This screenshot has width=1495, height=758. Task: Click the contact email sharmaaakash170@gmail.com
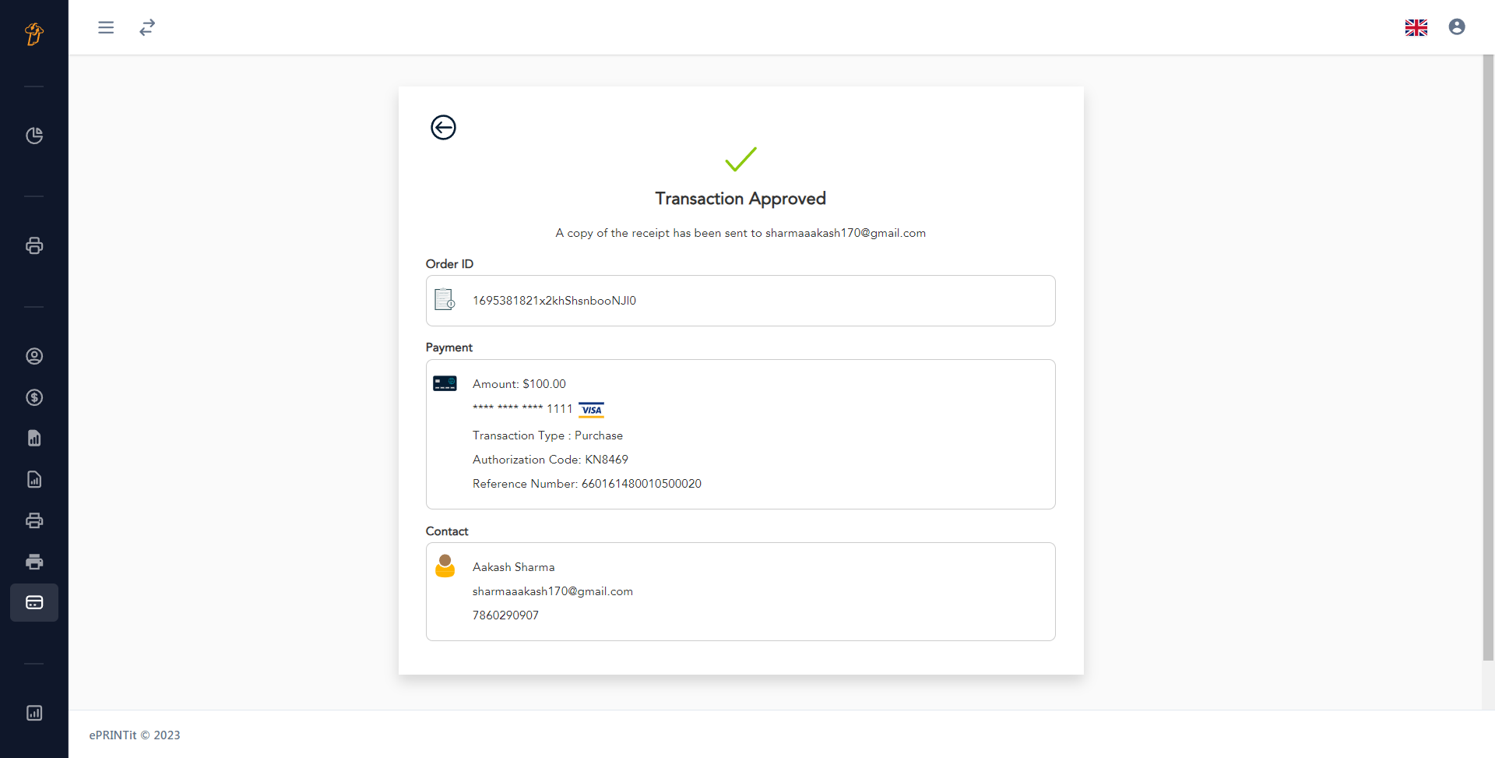[x=553, y=591]
